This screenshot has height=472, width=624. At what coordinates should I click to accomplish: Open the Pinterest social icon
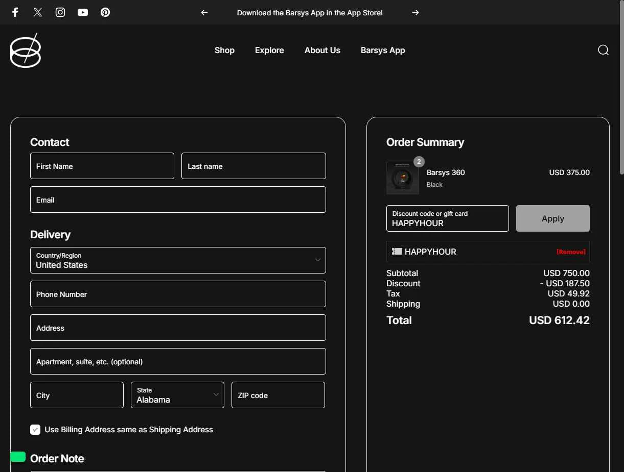click(x=105, y=12)
